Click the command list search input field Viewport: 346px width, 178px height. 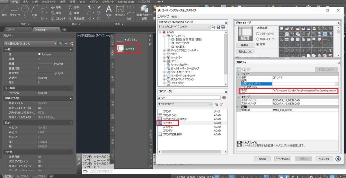point(189,98)
